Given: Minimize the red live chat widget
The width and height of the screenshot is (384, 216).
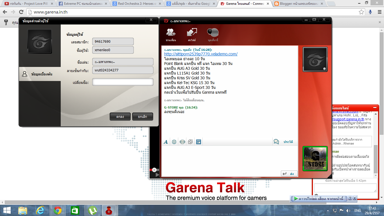Looking at the screenshot, I should pos(375,108).
